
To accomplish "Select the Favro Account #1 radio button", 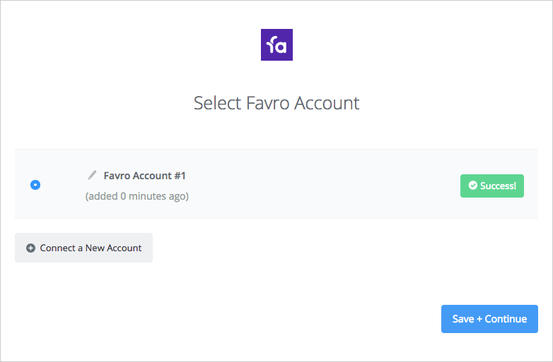I will (35, 185).
